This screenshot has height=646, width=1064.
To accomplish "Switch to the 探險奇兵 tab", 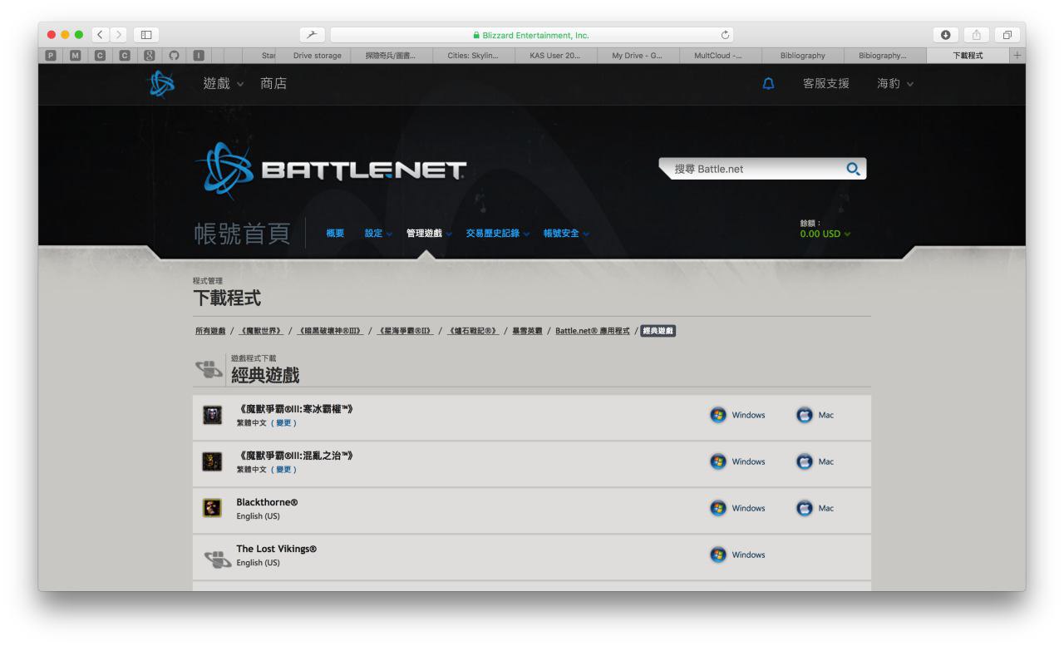I will click(390, 56).
